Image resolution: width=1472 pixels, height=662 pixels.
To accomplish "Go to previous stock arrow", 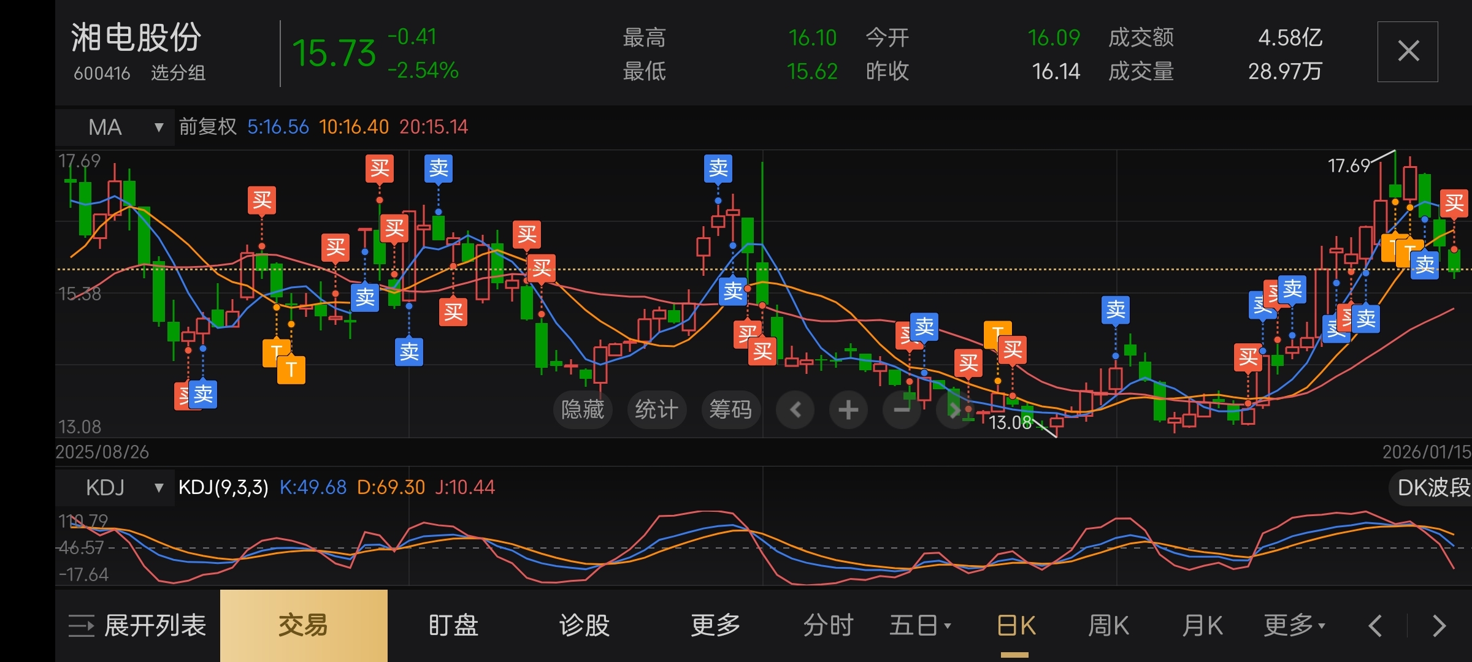I will click(1376, 626).
